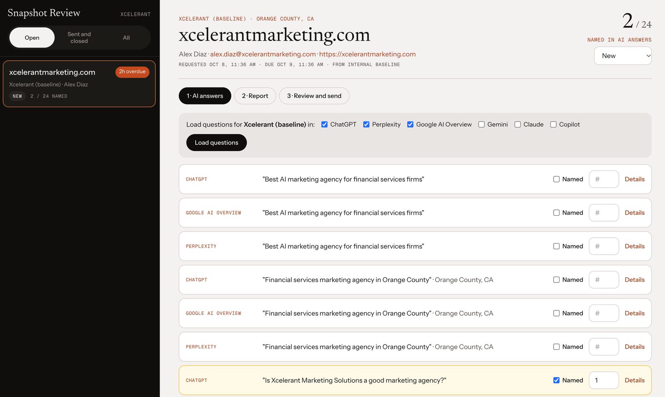
Task: Open Details for Google AI Overview Best AI marketing row
Action: tap(635, 213)
